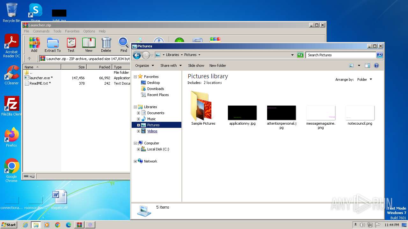
Task: Go back in Pictures explorer window
Action: point(137,55)
